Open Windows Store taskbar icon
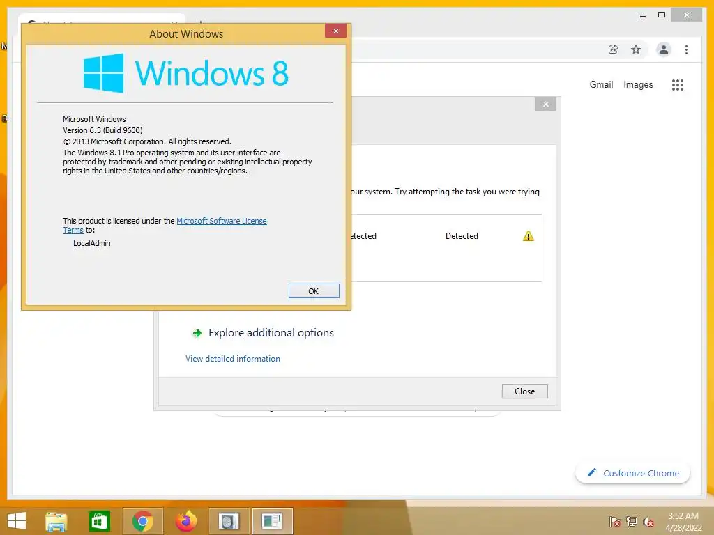This screenshot has height=535, width=714. pos(99,521)
